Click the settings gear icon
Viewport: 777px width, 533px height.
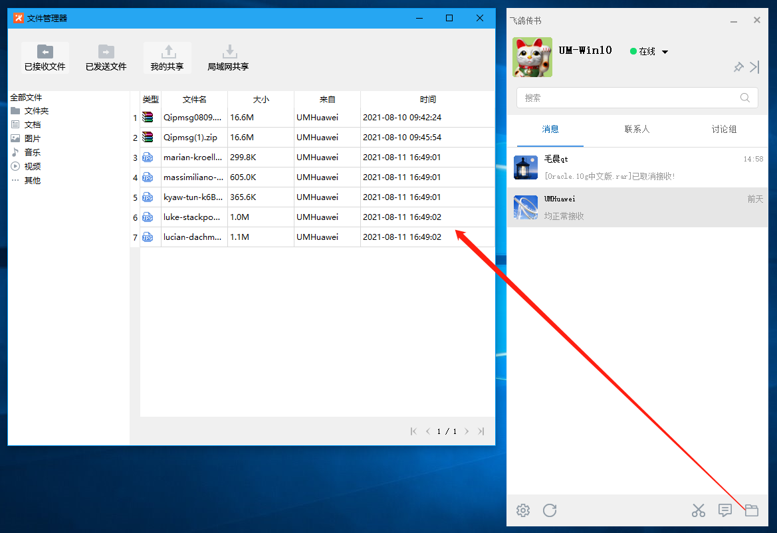click(x=523, y=510)
